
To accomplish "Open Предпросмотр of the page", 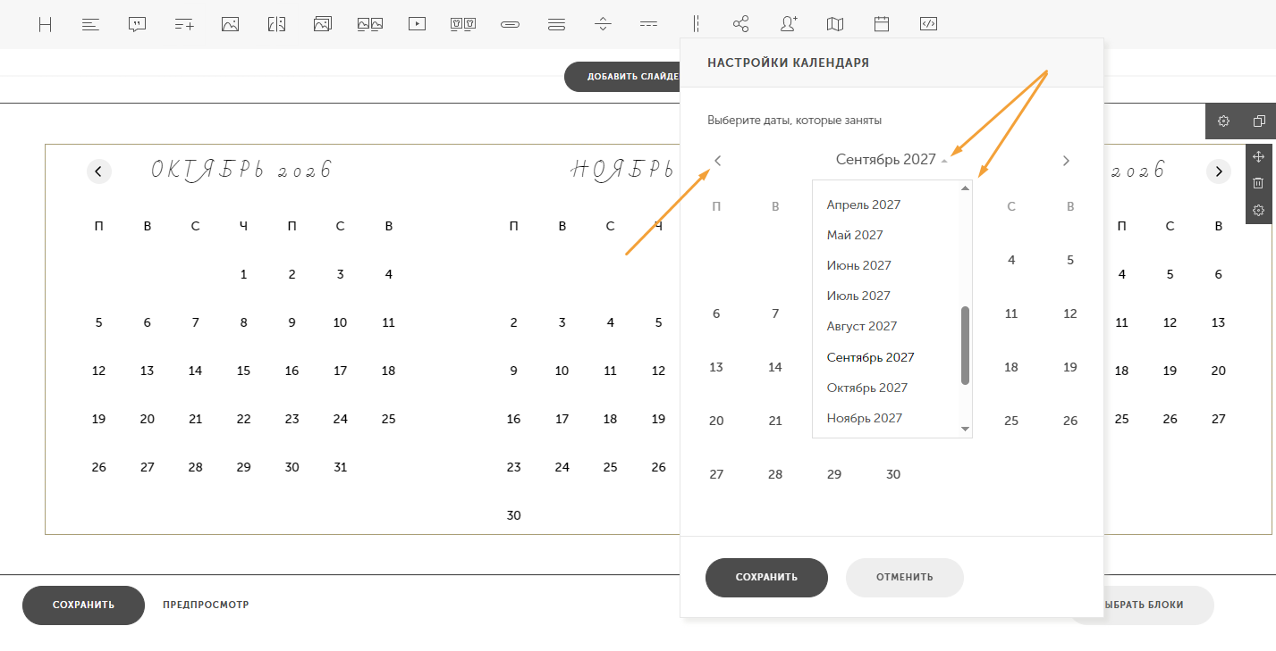I will [206, 605].
